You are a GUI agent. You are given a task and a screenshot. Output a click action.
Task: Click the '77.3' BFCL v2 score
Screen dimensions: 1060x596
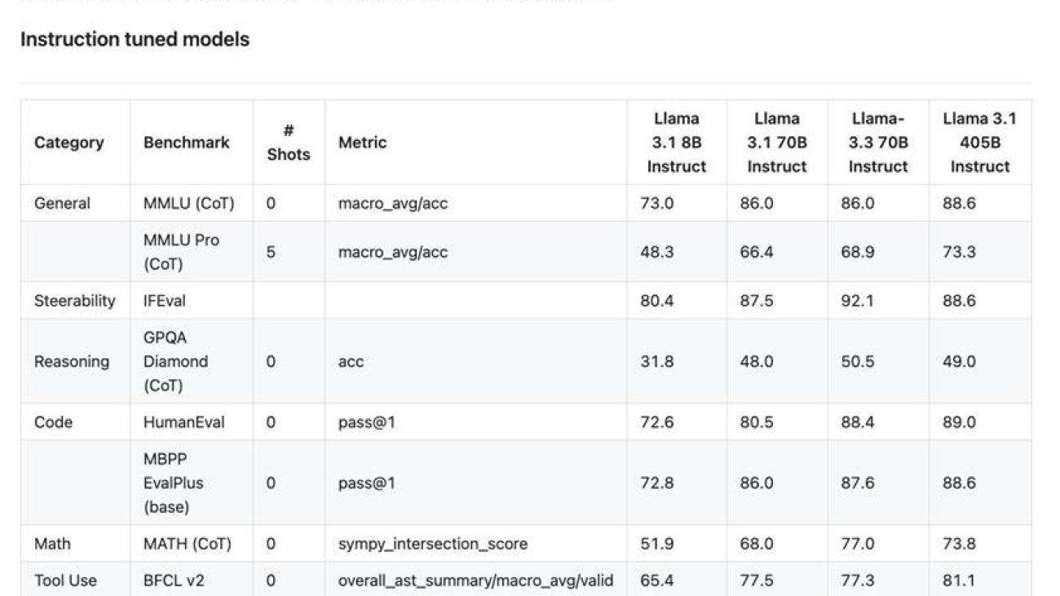tap(858, 581)
